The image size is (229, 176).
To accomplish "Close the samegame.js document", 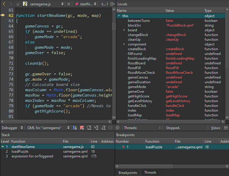I will click(x=69, y=4).
